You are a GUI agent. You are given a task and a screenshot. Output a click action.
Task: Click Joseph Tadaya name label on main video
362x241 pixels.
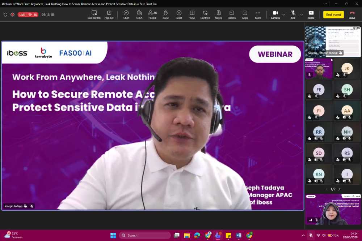pos(13,206)
